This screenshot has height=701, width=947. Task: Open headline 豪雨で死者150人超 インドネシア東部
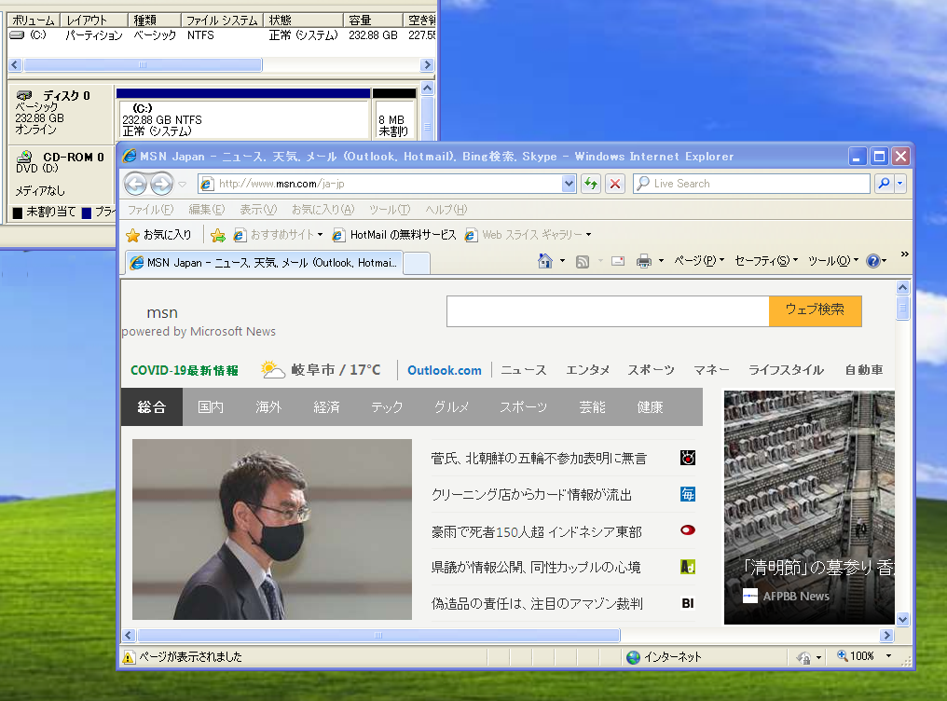pos(536,531)
